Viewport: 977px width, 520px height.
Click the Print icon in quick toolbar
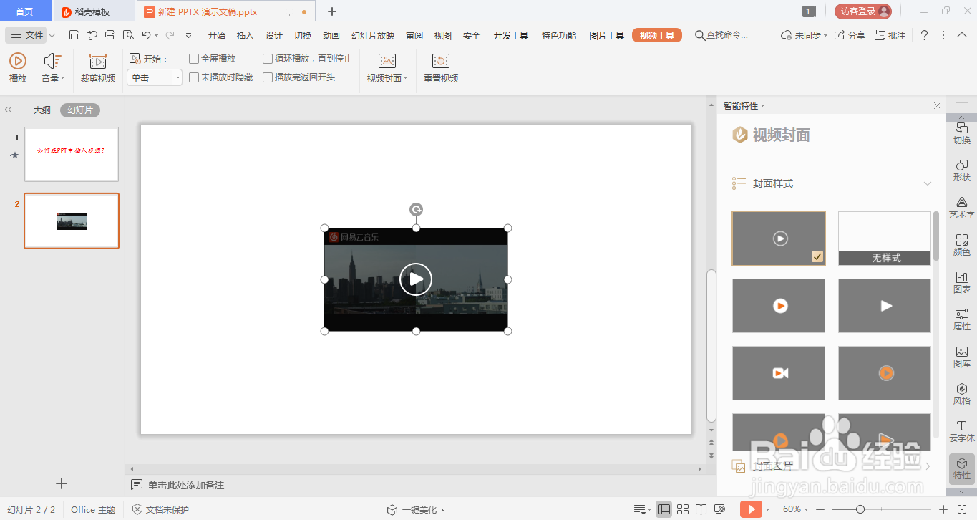110,34
